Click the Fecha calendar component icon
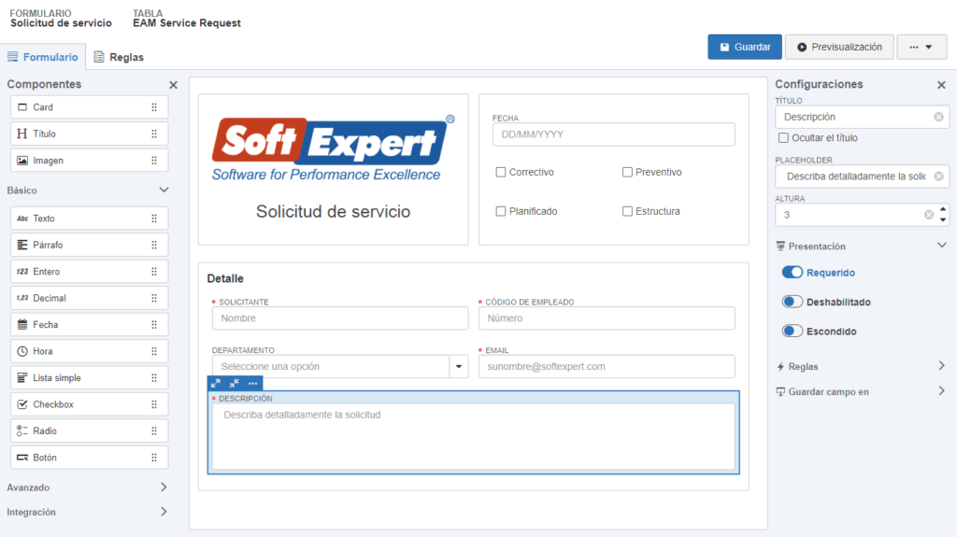This screenshot has width=957, height=537. click(x=22, y=325)
